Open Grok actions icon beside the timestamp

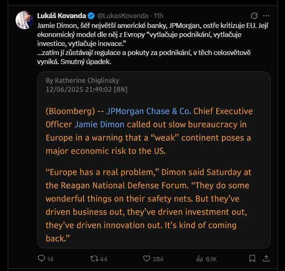click(254, 16)
